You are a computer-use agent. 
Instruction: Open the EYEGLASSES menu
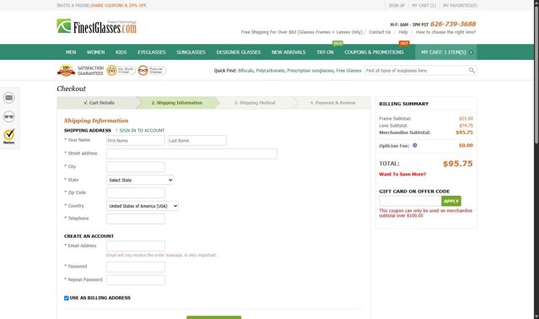[152, 52]
